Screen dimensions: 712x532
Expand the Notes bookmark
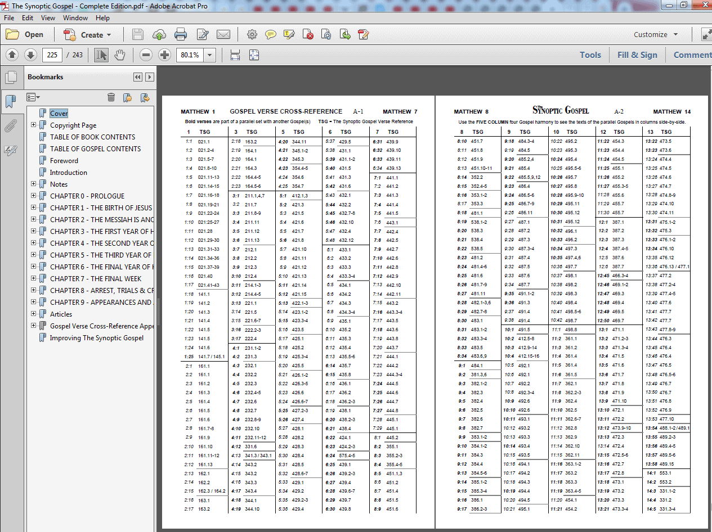pyautogui.click(x=33, y=184)
